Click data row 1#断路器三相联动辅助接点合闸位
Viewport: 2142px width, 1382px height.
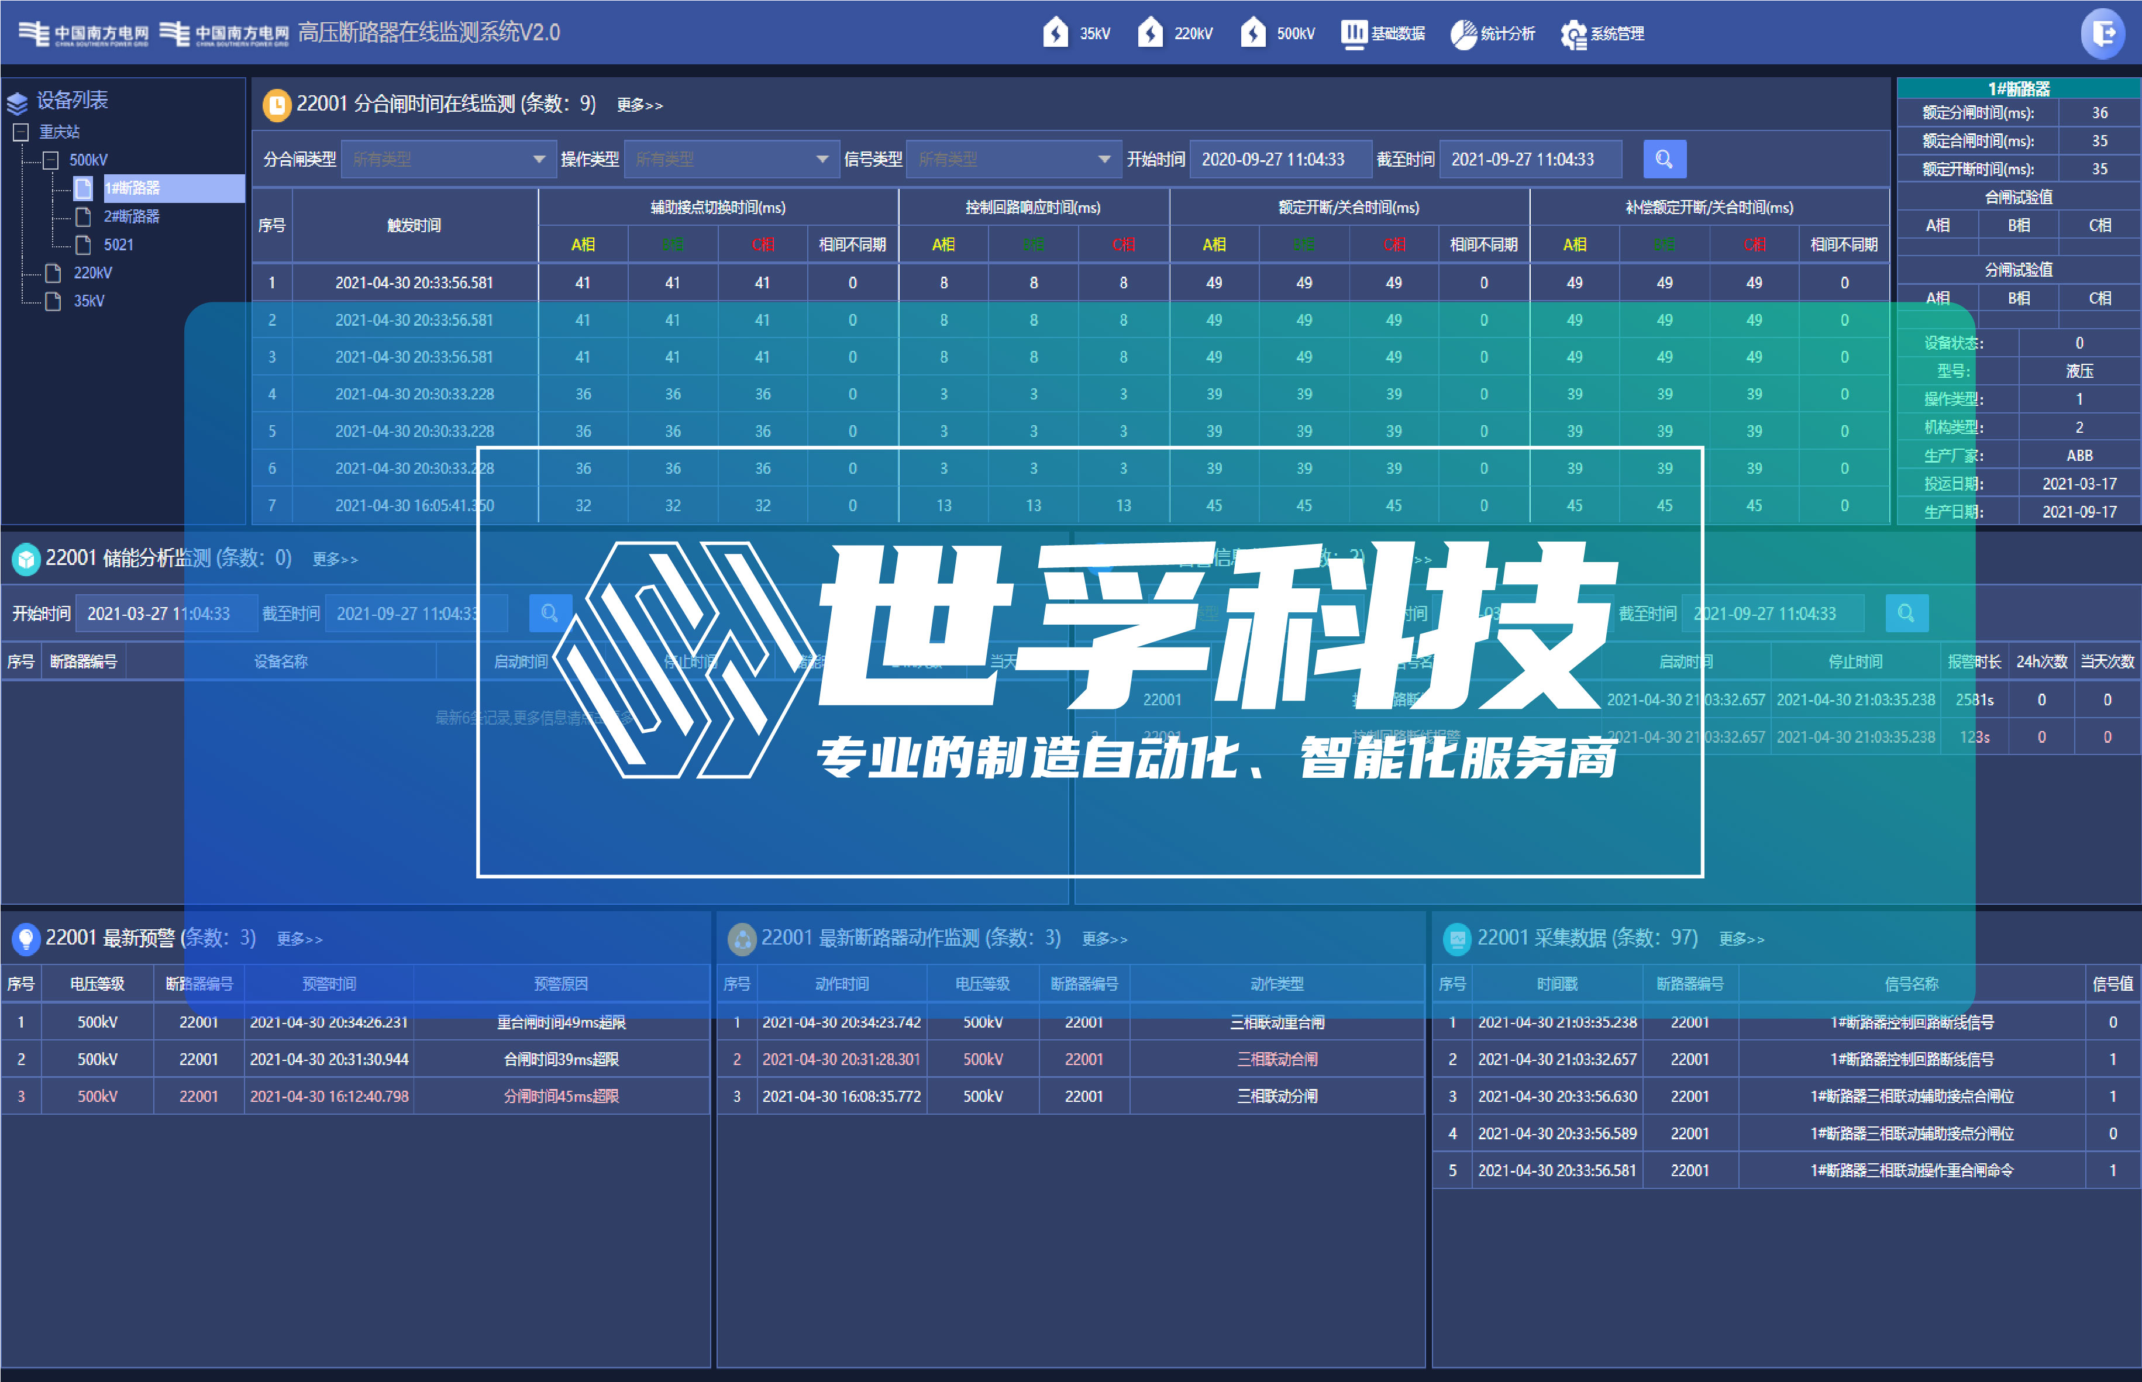1786,1096
